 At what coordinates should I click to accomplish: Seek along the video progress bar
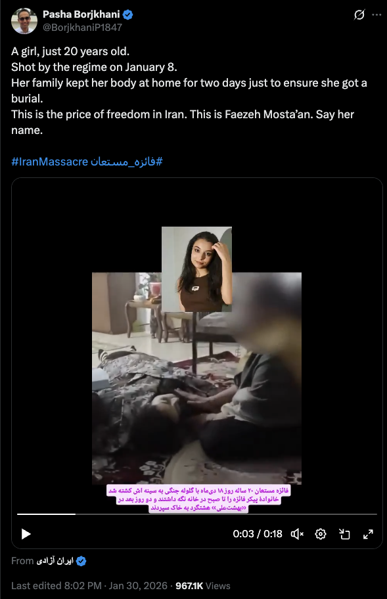(x=196, y=514)
